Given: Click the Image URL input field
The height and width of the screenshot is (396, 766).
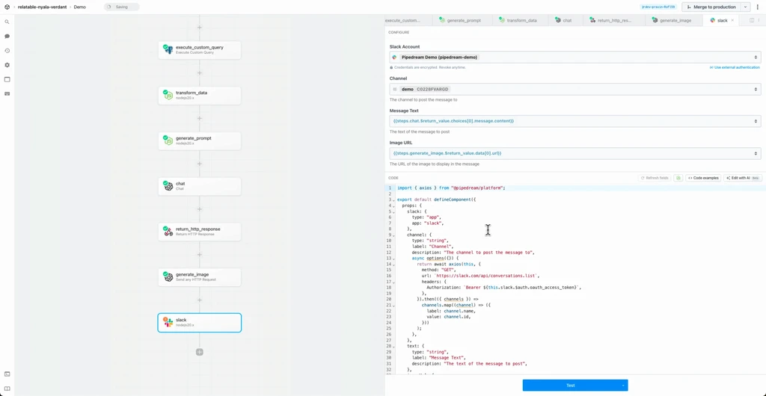Looking at the screenshot, I should [x=575, y=153].
